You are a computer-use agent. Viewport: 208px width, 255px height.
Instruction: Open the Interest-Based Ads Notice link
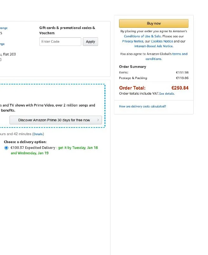[153, 46]
